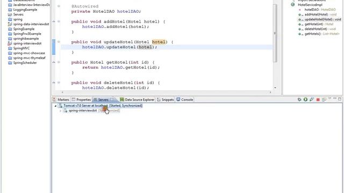Collapse the deleteHotel method fold

click(x=59, y=83)
